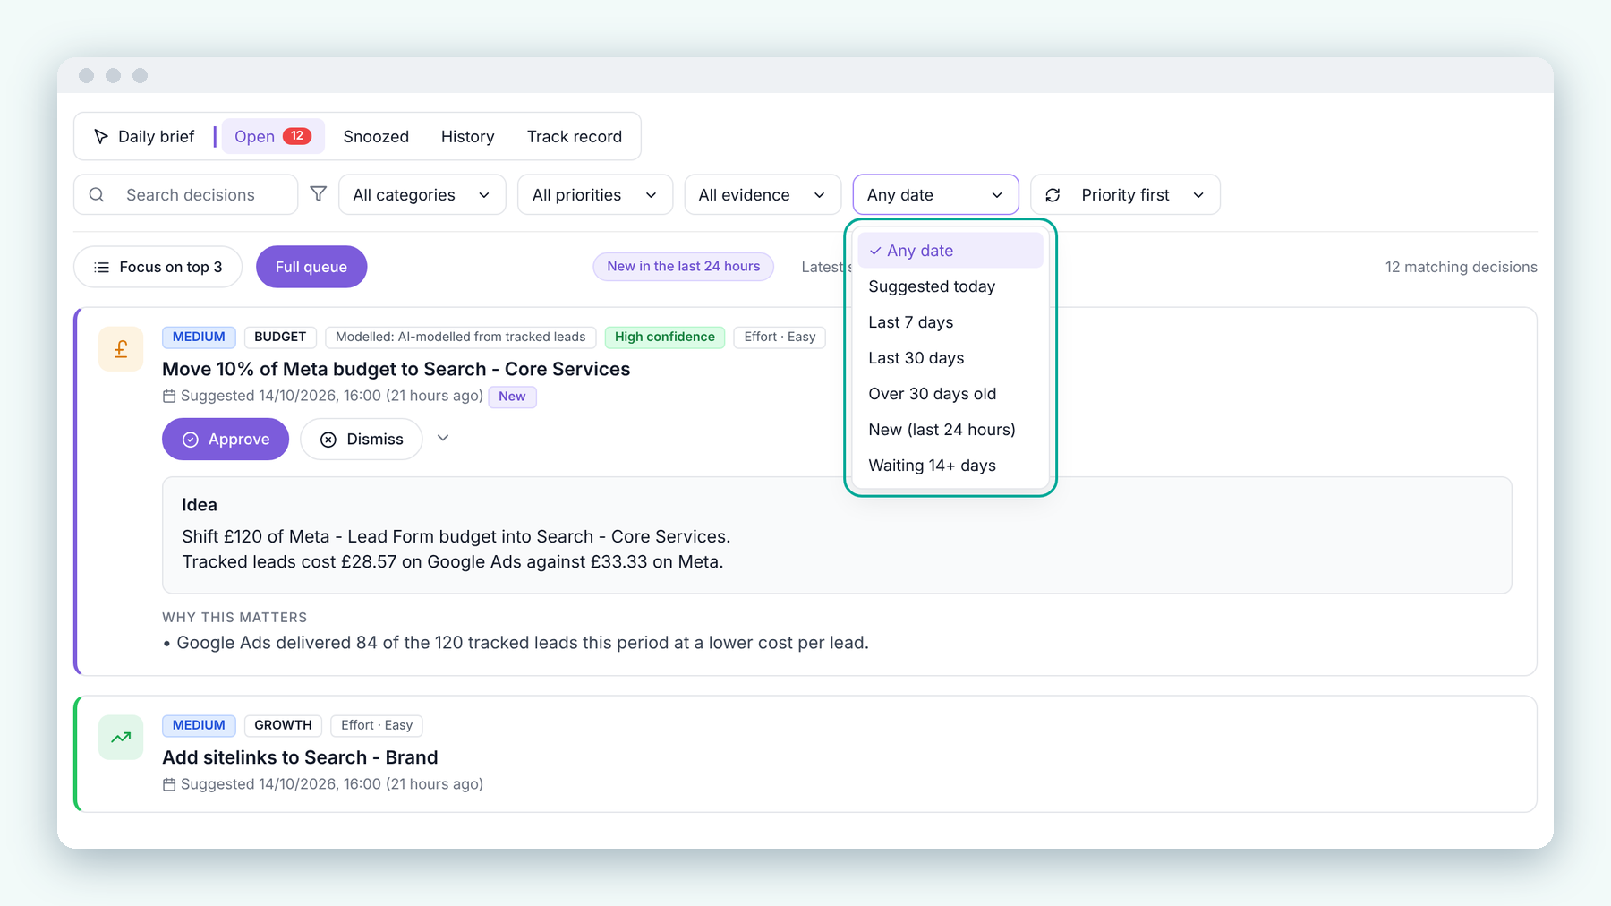Open the Priority first sort dropdown
Screen dimensions: 1611x906
tap(1126, 194)
